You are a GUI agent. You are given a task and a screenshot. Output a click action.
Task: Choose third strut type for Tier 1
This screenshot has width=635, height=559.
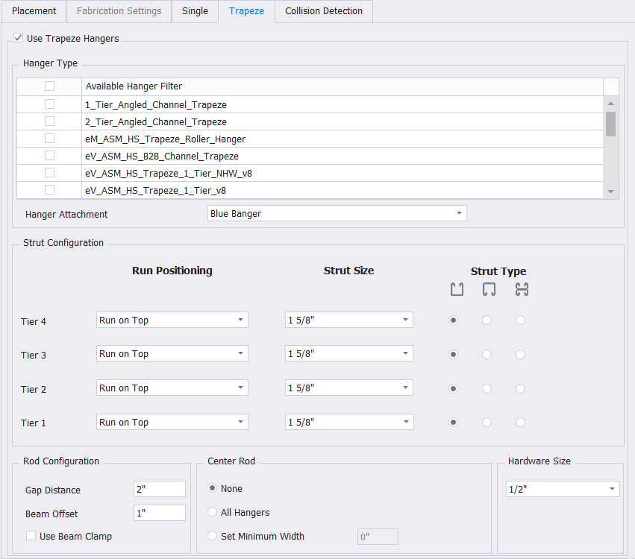[x=520, y=423]
